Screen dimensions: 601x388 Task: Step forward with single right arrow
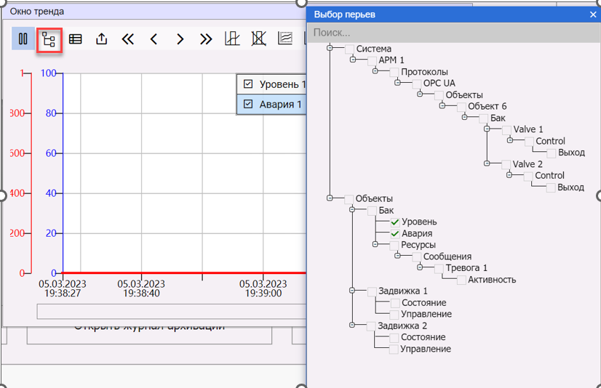[x=180, y=39]
